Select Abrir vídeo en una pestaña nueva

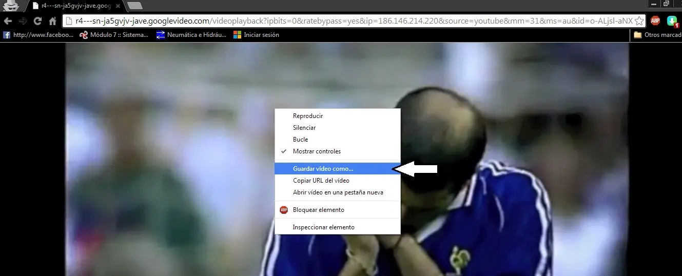337,192
